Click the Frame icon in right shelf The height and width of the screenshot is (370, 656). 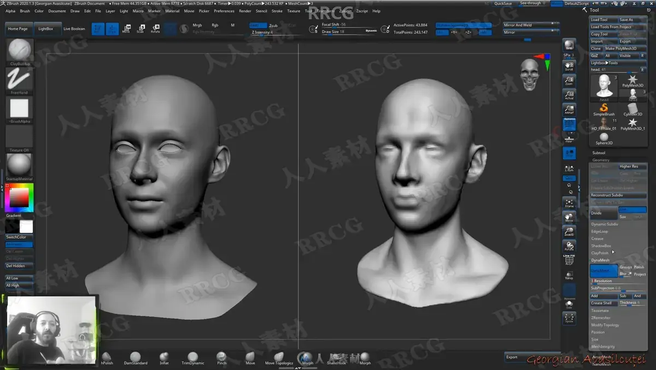click(x=569, y=203)
